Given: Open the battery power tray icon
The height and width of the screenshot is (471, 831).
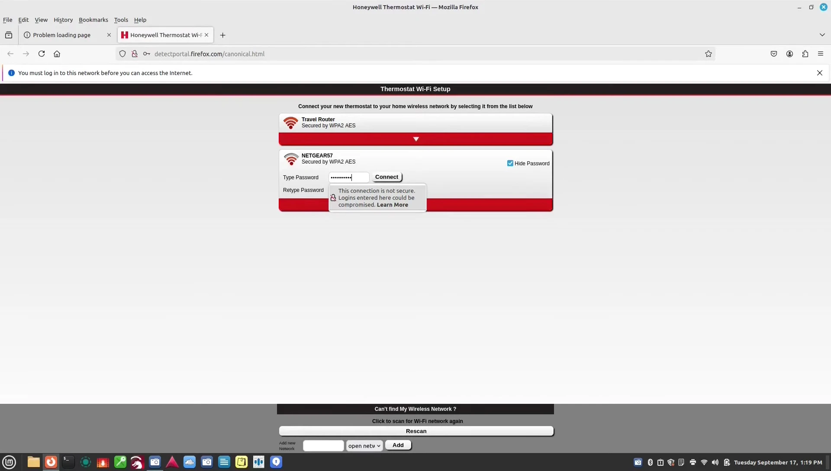Looking at the screenshot, I should [x=727, y=462].
